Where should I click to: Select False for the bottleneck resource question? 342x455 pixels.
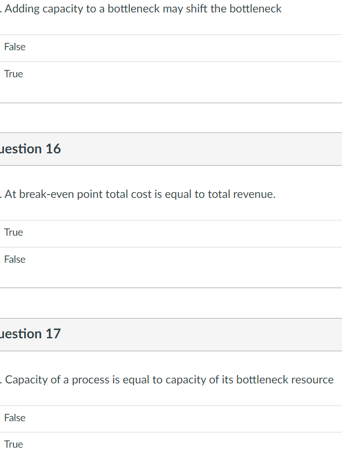point(15,418)
